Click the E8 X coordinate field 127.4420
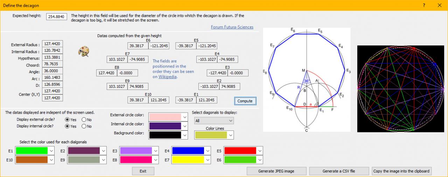The width and height of the screenshot is (448, 177). [x=107, y=73]
